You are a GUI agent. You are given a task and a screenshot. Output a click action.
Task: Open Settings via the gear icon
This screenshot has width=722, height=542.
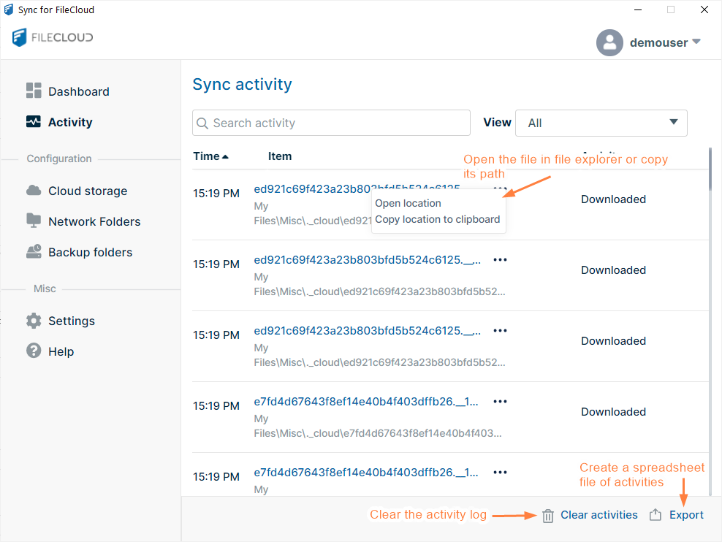(34, 321)
